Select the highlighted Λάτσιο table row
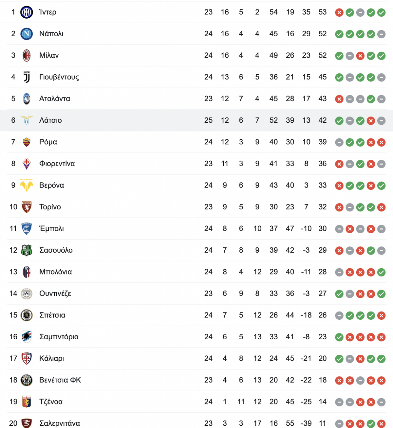This screenshot has width=393, height=428. click(x=196, y=120)
